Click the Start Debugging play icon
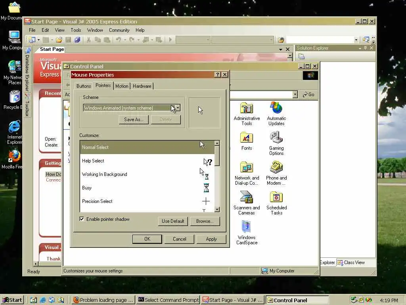This screenshot has width=406, height=305. [170, 40]
